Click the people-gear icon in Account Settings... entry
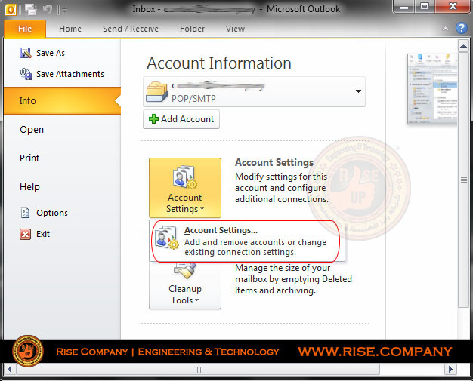Viewport: 473px width, 381px height. (x=166, y=238)
